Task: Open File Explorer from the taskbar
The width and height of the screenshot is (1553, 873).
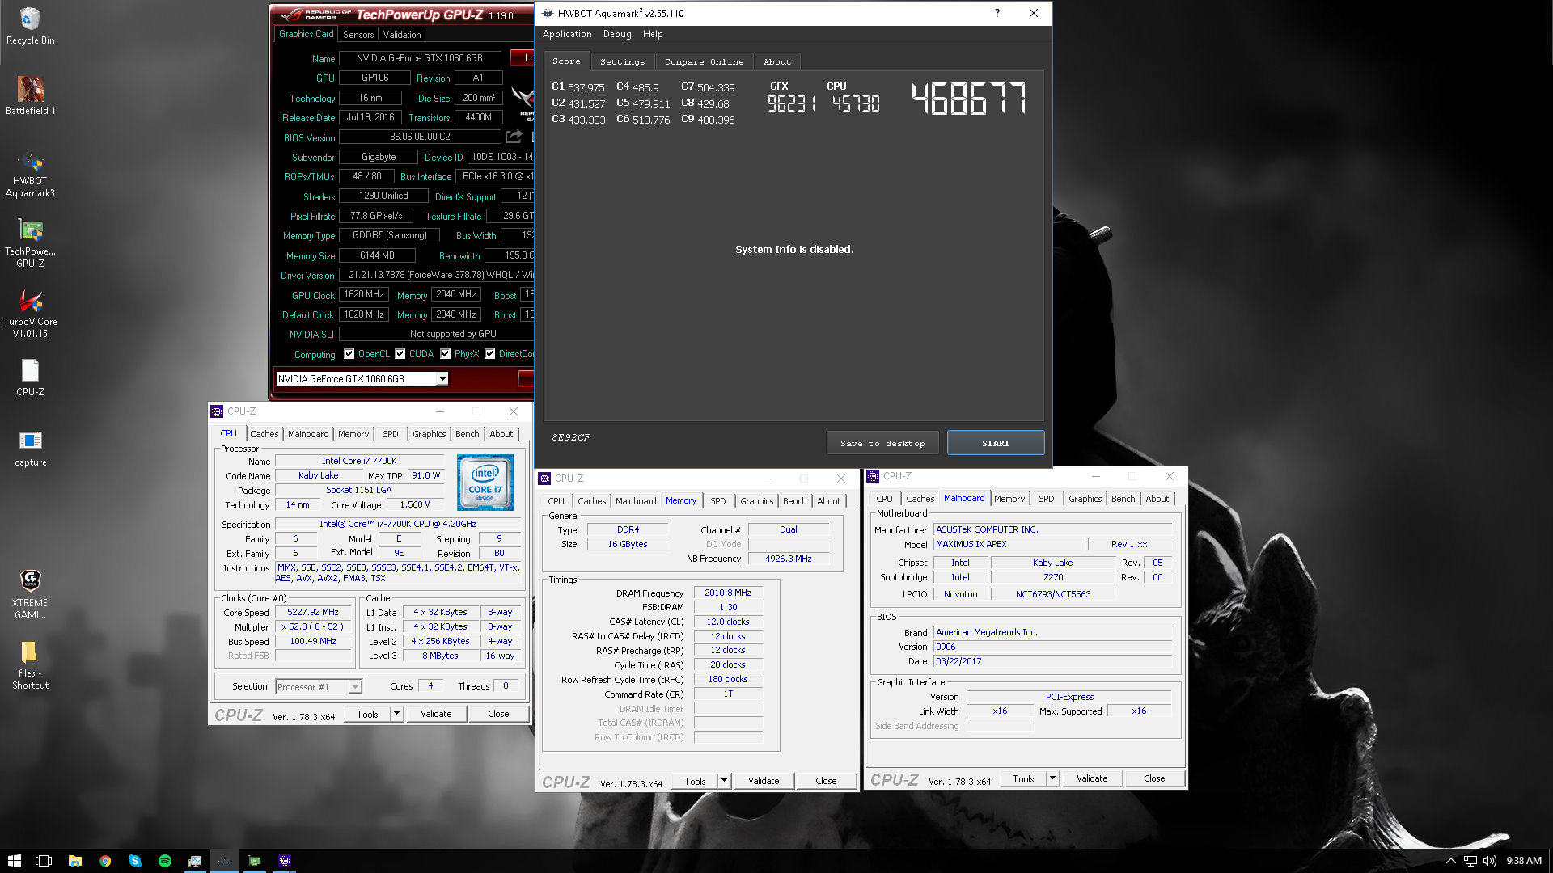Action: (x=74, y=861)
